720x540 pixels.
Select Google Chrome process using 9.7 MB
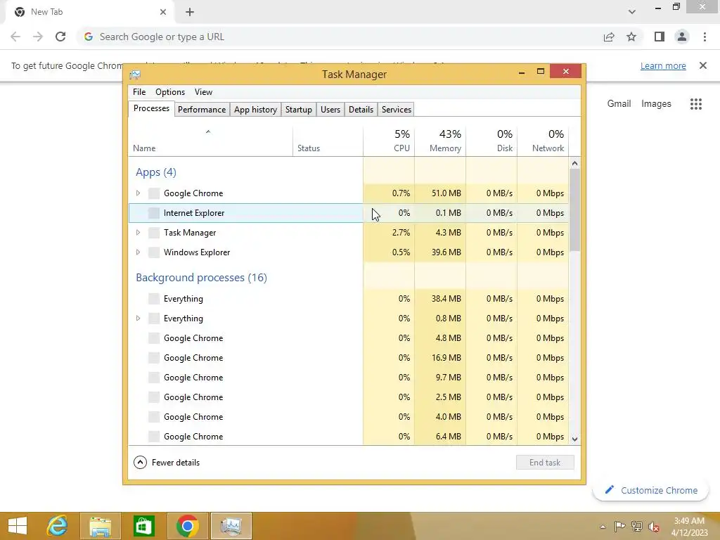click(x=349, y=378)
